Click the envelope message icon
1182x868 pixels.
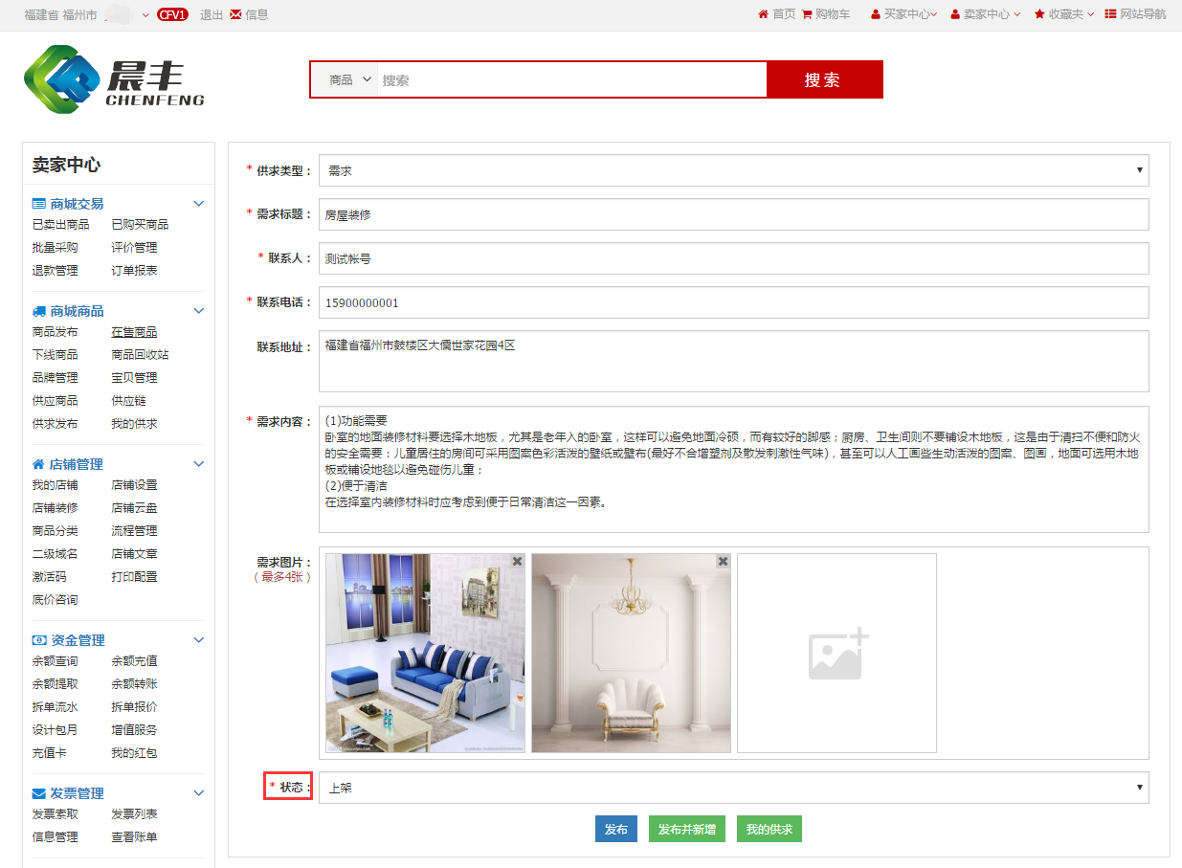pos(235,14)
